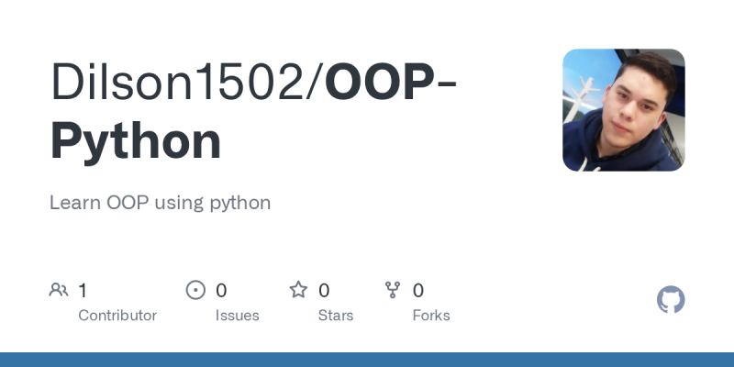The width and height of the screenshot is (734, 367).
Task: Click the Stars star icon
Action: [299, 290]
